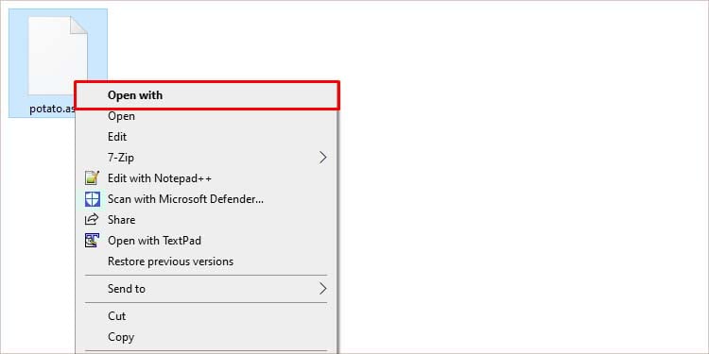Choose Edit with Notepad++ text
The image size is (709, 354).
[160, 178]
